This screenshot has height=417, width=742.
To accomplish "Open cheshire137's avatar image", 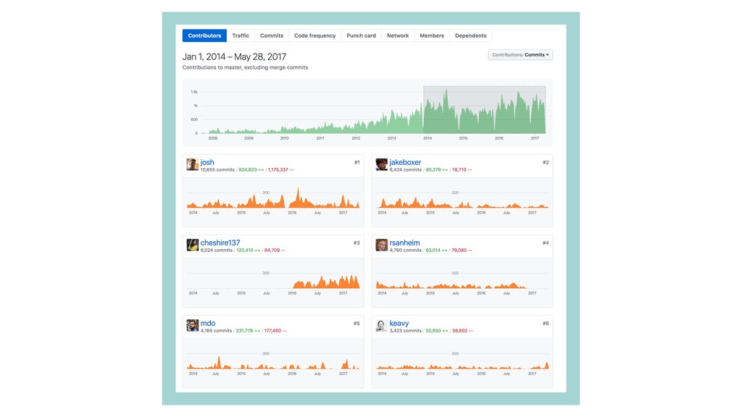I will click(192, 245).
